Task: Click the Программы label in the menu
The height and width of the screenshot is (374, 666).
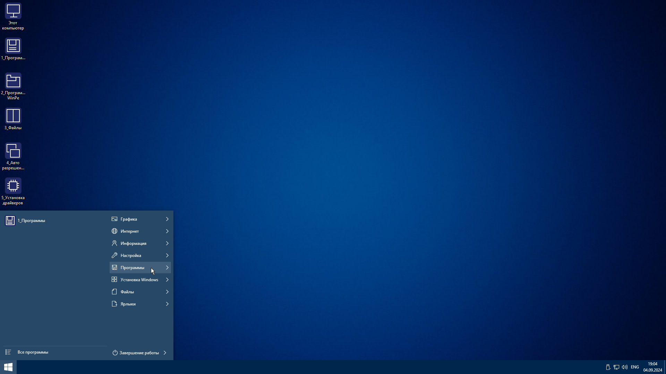Action: (132, 268)
